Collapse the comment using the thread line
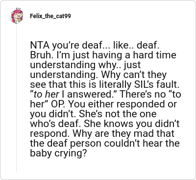The image size is (196, 180). click(16, 98)
